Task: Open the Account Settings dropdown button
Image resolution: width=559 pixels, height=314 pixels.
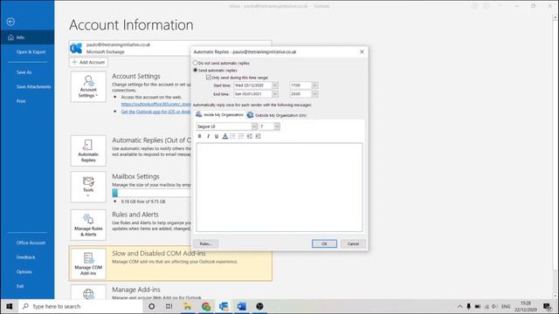Action: [88, 86]
